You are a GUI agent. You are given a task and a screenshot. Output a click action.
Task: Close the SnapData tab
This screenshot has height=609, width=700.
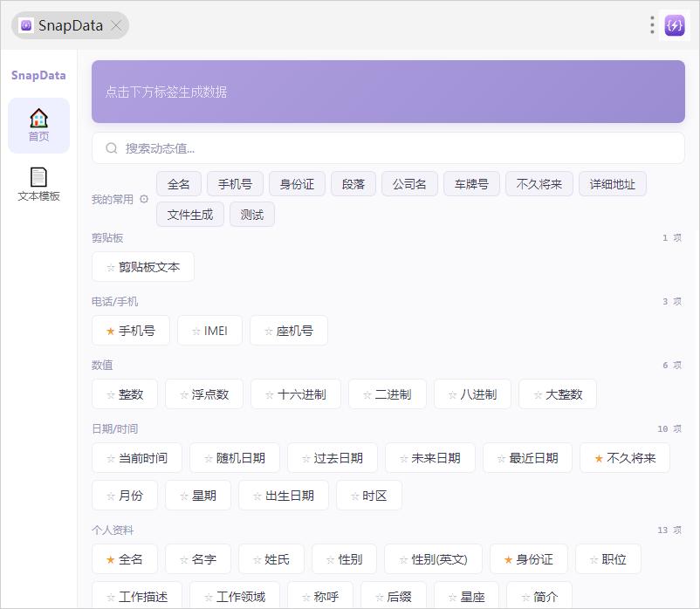pyautogui.click(x=116, y=25)
